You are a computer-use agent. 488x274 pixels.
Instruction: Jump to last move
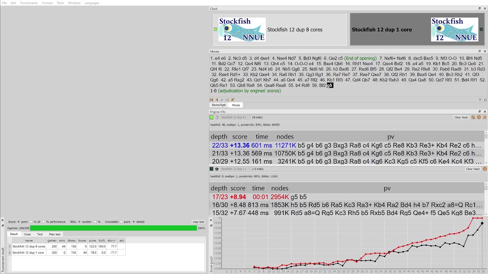(x=227, y=100)
